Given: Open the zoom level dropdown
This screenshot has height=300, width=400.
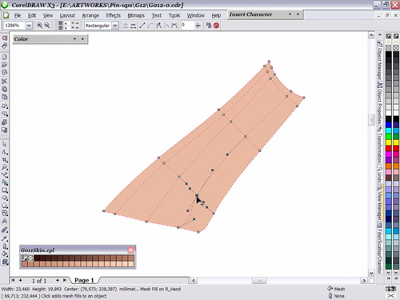Looking at the screenshot, I should 29,26.
